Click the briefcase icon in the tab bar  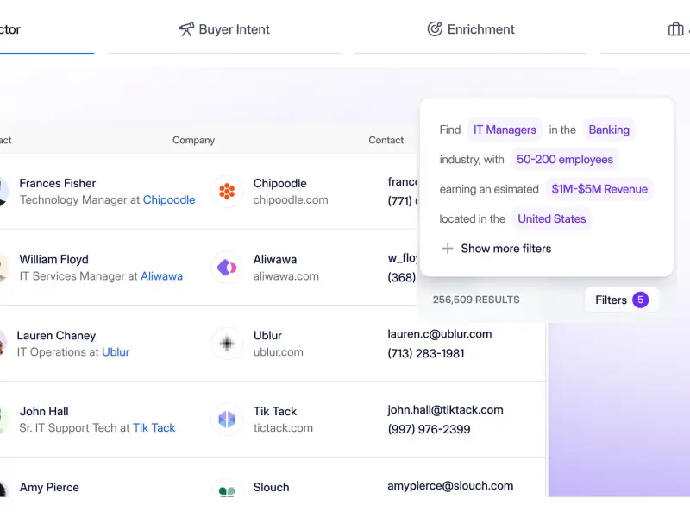pyautogui.click(x=675, y=29)
